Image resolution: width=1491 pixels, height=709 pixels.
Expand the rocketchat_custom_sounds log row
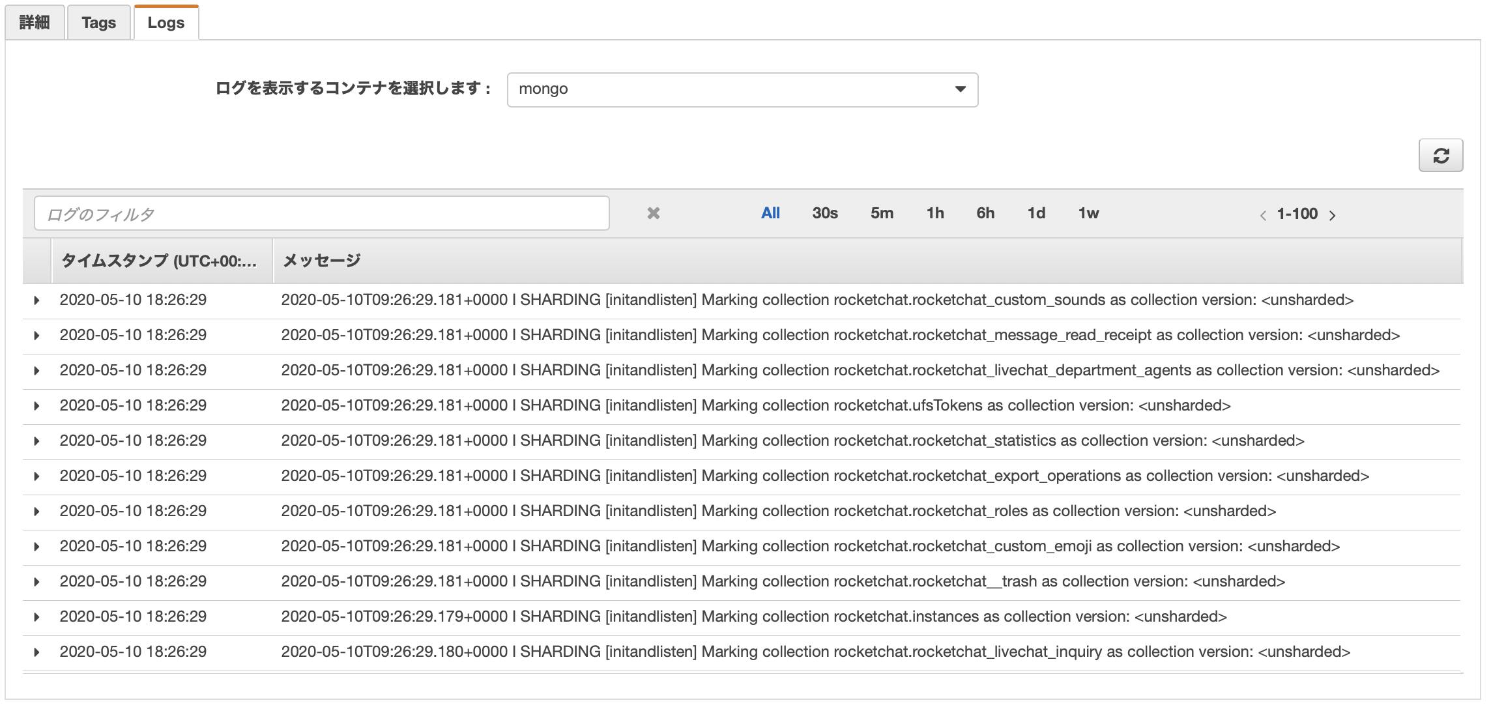pyautogui.click(x=36, y=300)
